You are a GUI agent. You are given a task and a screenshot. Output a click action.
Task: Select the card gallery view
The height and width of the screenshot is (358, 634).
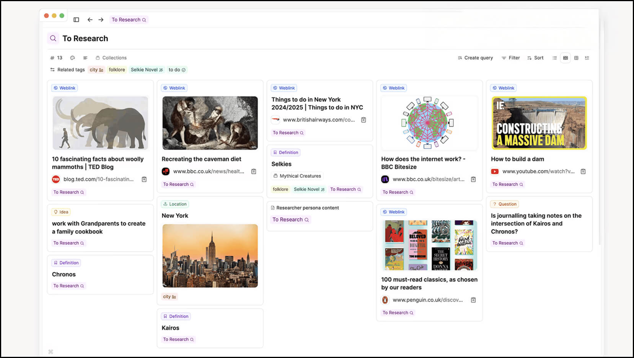(566, 58)
